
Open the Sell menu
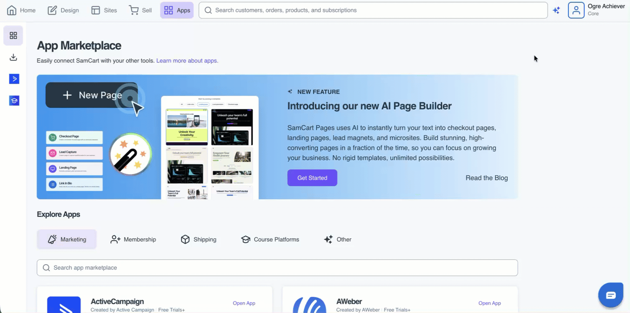click(140, 10)
